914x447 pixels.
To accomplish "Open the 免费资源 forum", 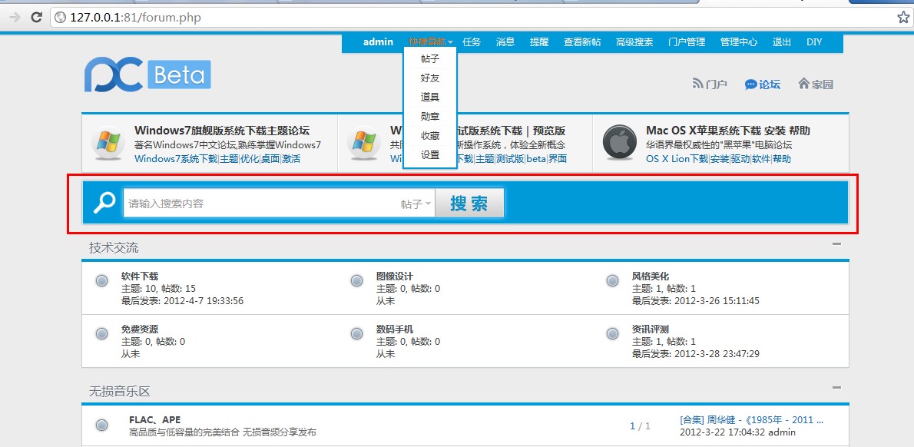I will tap(140, 329).
